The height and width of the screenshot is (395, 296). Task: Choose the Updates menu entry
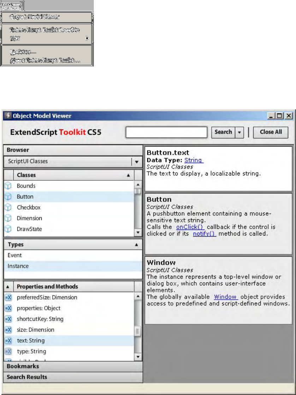[47, 52]
